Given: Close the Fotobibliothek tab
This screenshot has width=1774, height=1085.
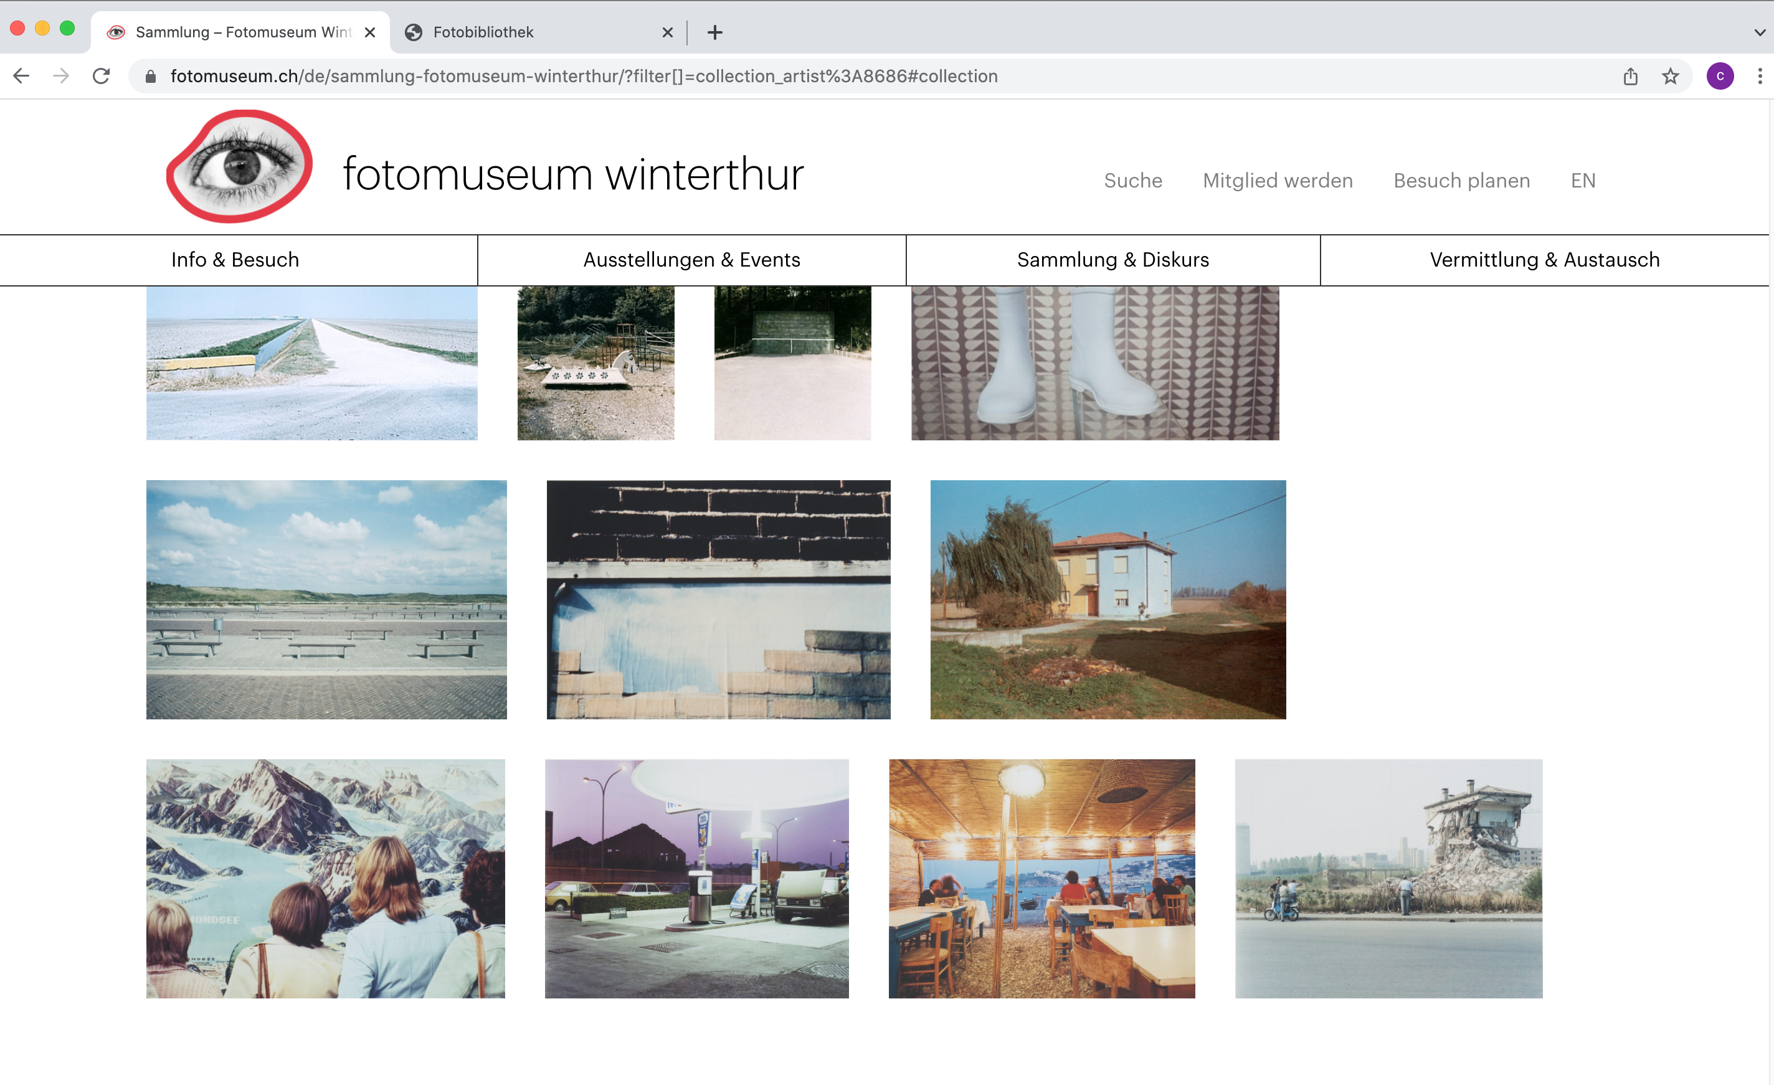Looking at the screenshot, I should (x=667, y=32).
